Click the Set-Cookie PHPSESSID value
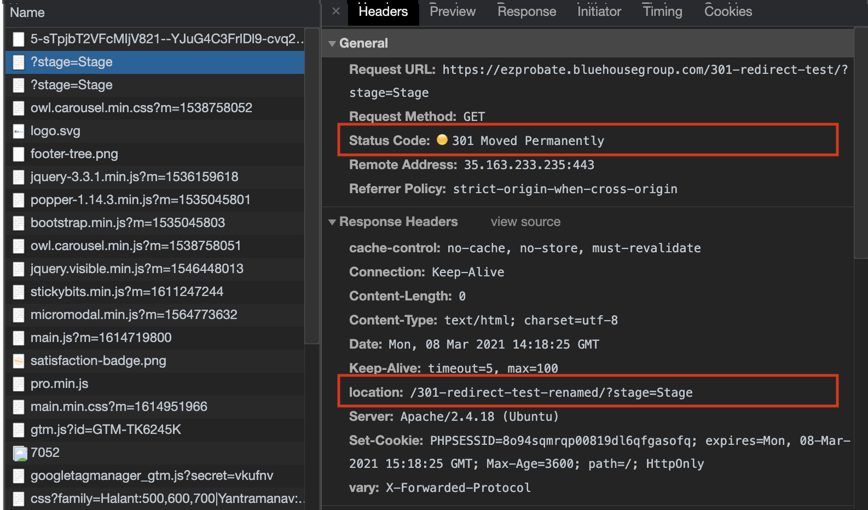This screenshot has height=510, width=868. coord(600,452)
